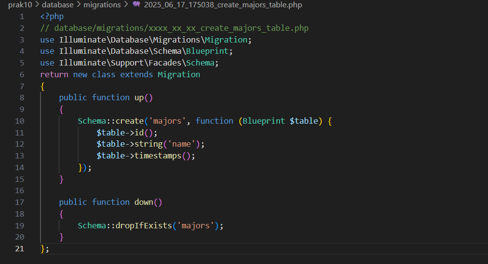Place cursor on the up function name

pos(139,97)
